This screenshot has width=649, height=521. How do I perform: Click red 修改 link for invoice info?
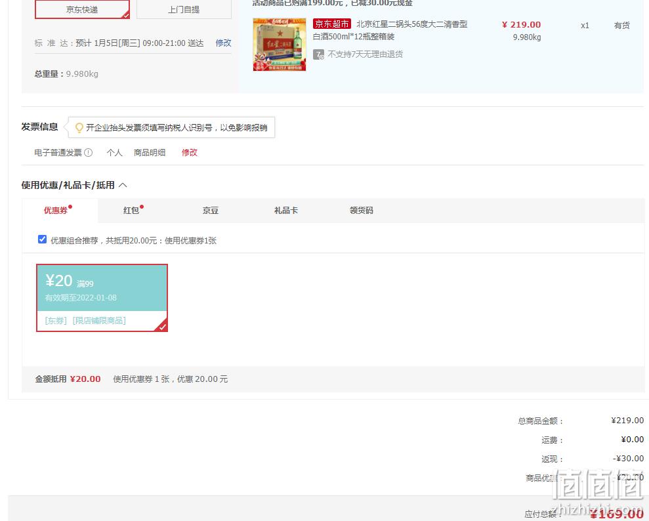[190, 153]
